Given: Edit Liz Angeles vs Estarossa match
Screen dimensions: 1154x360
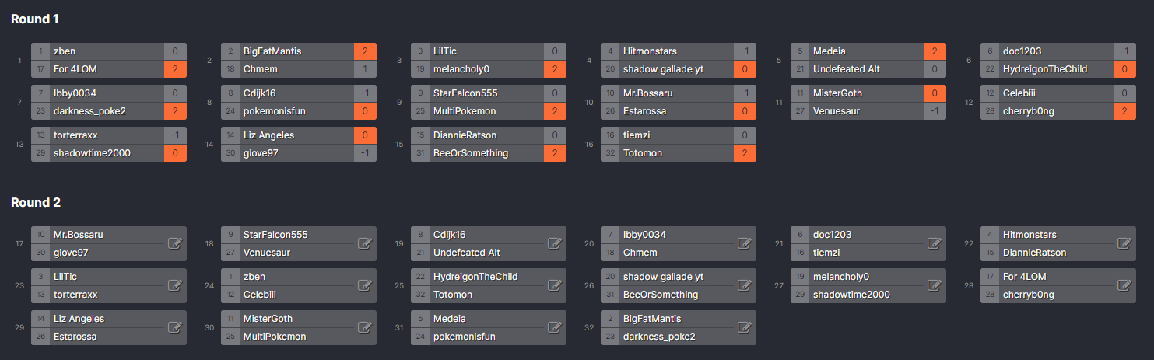Looking at the screenshot, I should coord(175,327).
